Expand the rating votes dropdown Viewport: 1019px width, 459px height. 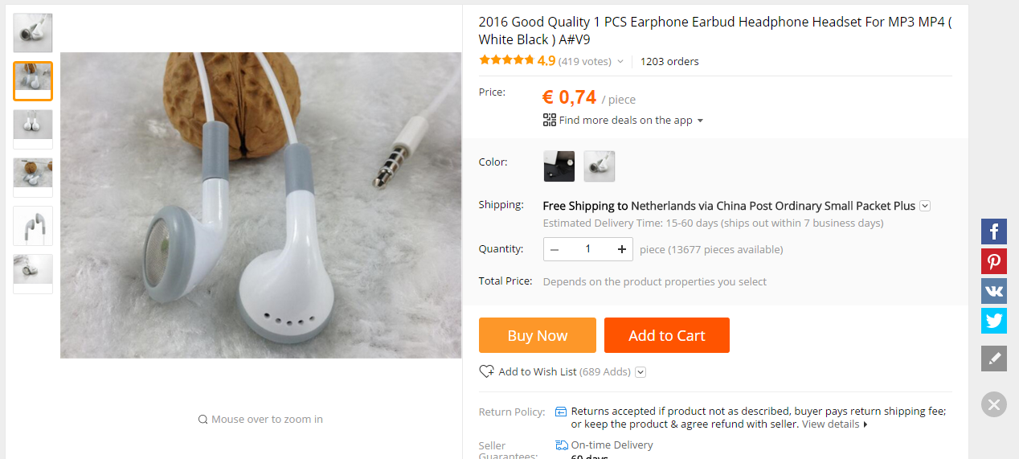[620, 62]
